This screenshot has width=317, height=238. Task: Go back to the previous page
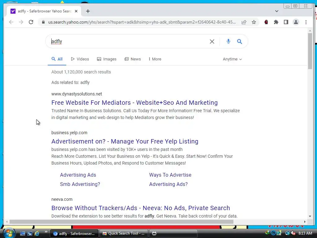11,22
